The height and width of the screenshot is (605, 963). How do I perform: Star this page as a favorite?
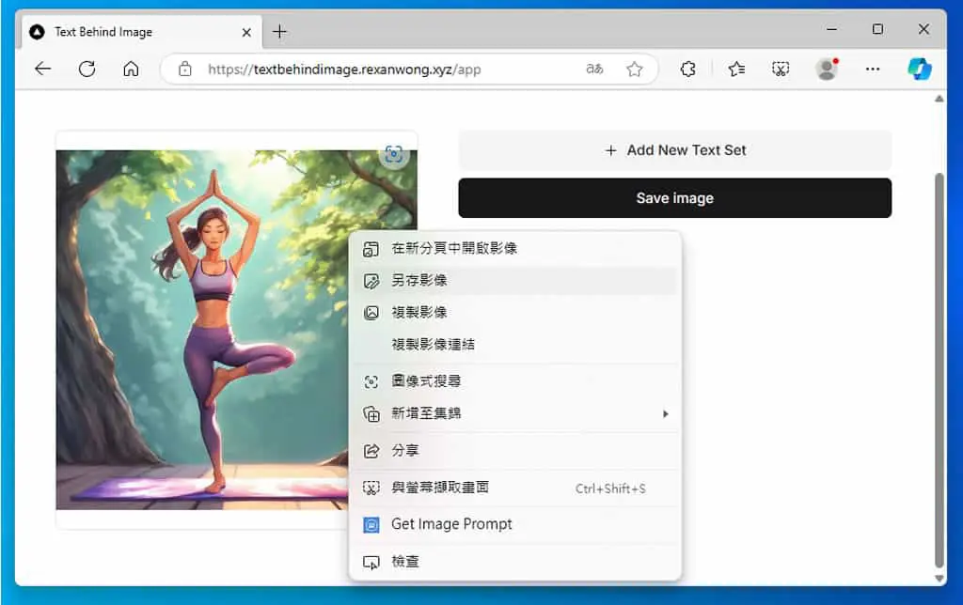tap(635, 69)
